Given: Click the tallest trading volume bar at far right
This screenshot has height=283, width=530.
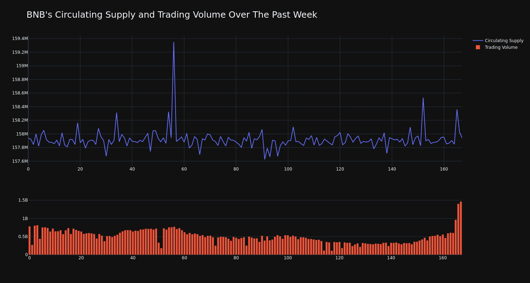Looking at the screenshot, I should coord(461,228).
